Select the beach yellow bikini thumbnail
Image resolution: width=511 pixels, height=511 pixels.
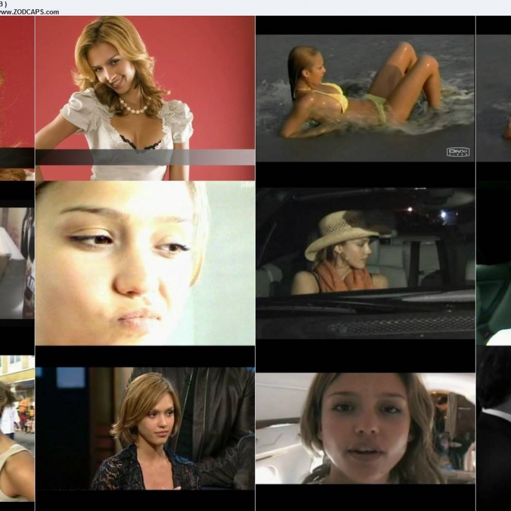point(365,98)
